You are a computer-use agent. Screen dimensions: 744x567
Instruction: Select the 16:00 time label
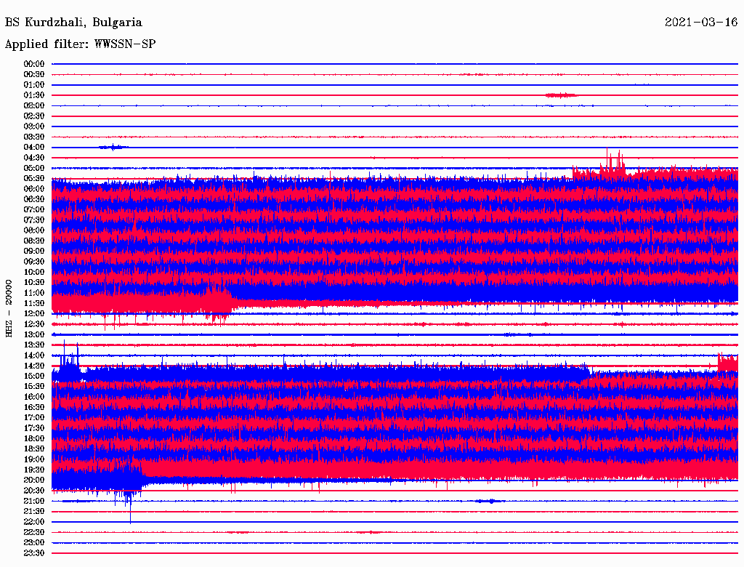[x=34, y=396]
